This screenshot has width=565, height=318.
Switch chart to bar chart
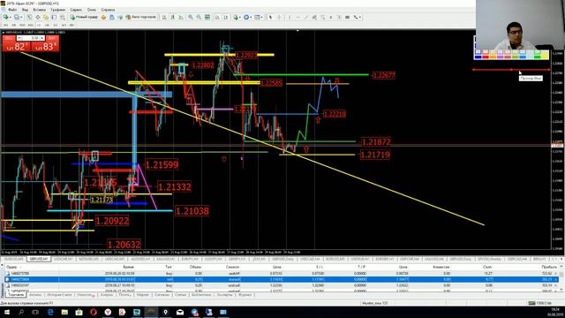coord(164,17)
